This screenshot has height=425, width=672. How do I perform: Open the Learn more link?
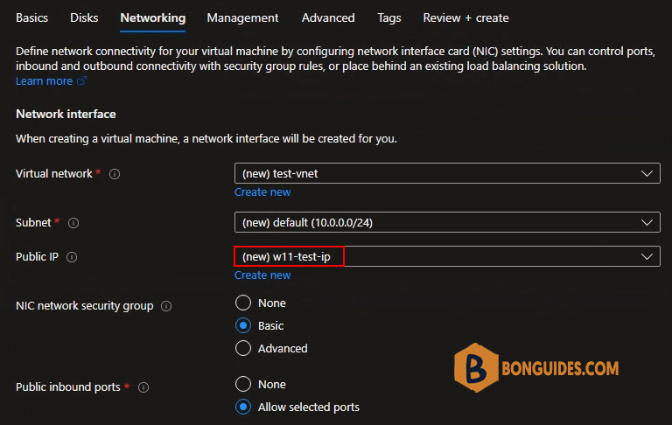pos(44,81)
